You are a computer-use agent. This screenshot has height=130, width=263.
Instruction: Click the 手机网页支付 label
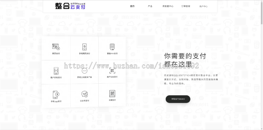84,54
